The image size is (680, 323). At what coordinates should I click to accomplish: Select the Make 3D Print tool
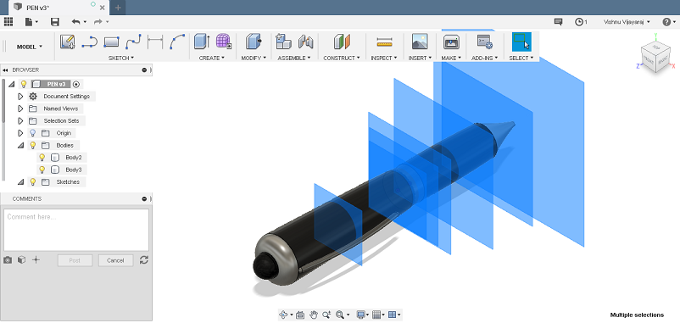[x=451, y=42]
